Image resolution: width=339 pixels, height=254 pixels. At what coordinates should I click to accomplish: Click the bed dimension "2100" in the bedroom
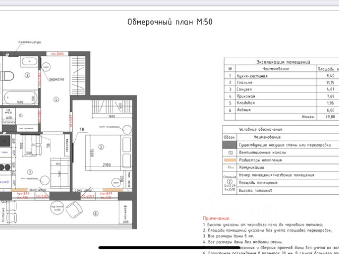pyautogui.click(x=106, y=165)
